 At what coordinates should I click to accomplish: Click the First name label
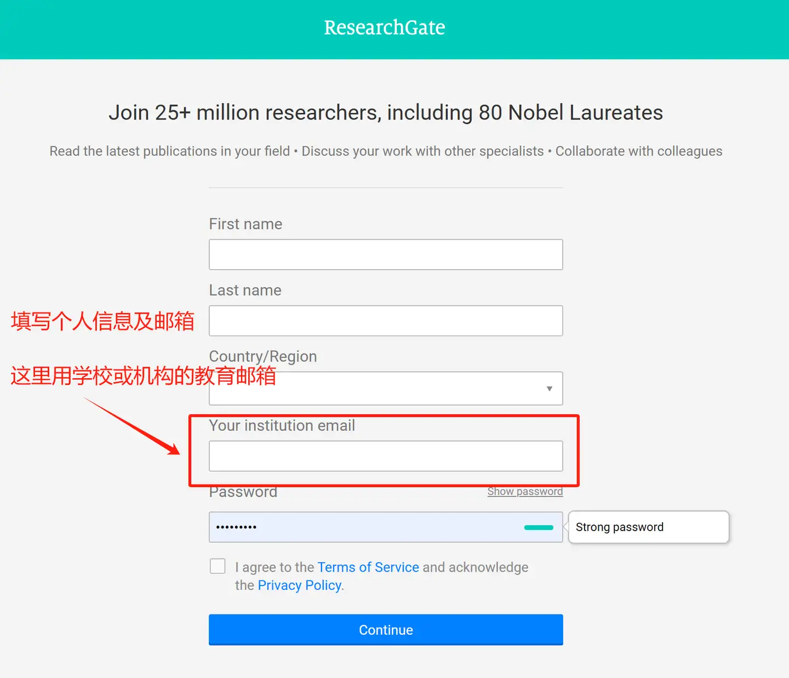click(x=245, y=224)
